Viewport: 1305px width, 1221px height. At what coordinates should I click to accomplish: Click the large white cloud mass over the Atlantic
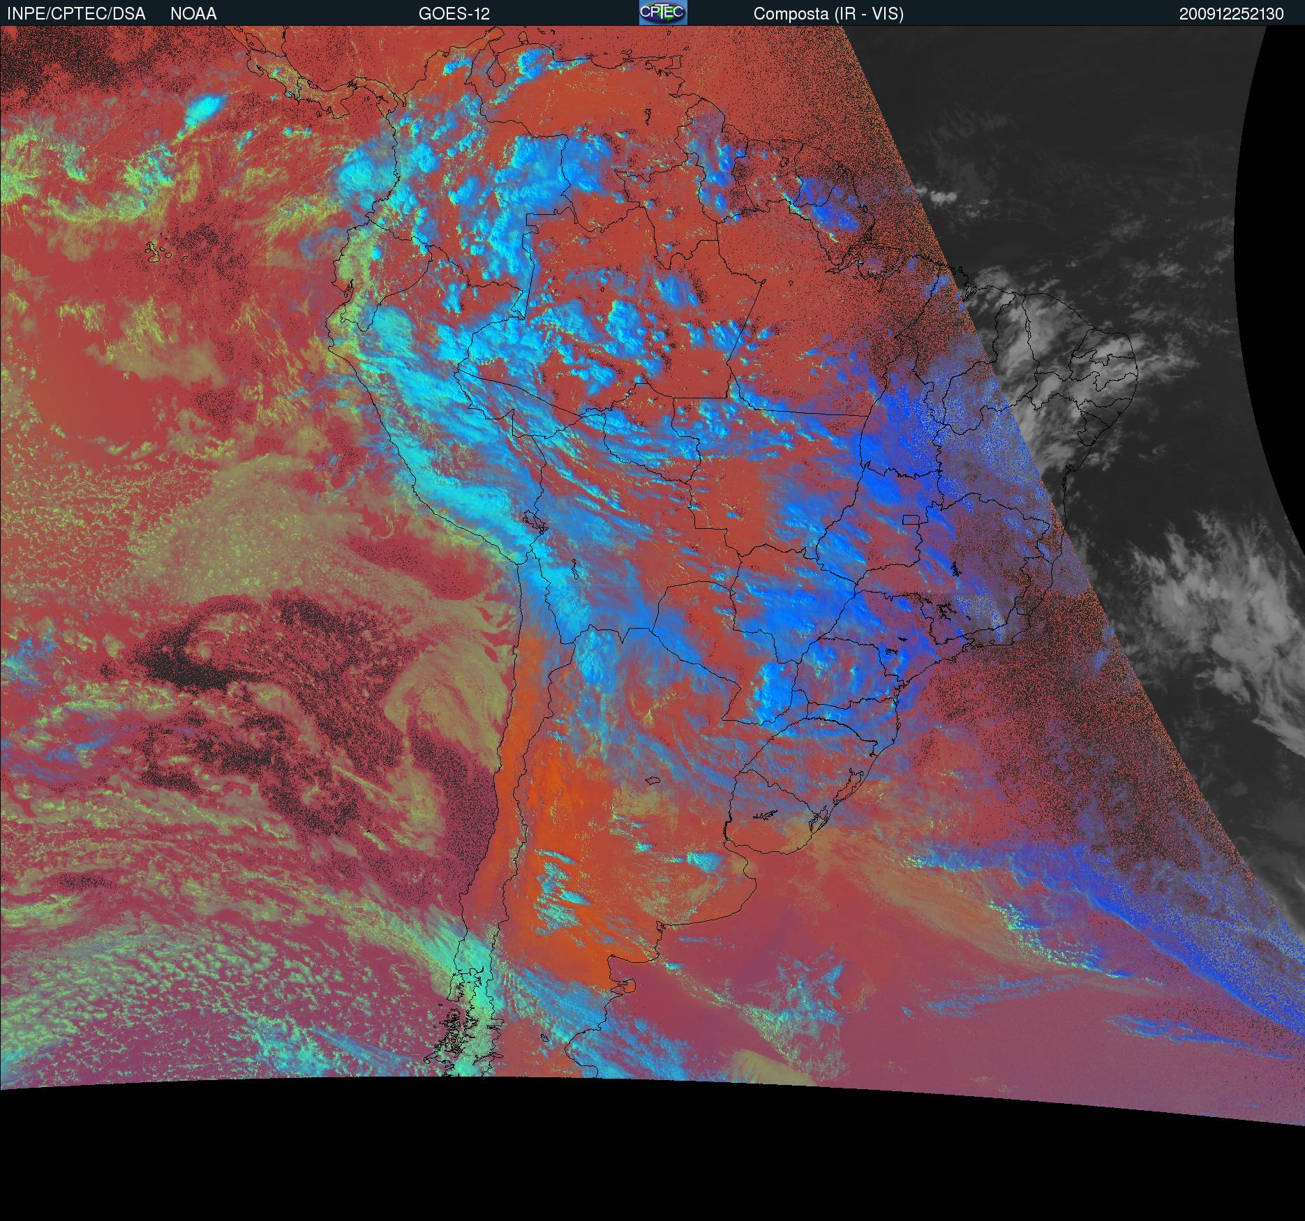[1200, 614]
